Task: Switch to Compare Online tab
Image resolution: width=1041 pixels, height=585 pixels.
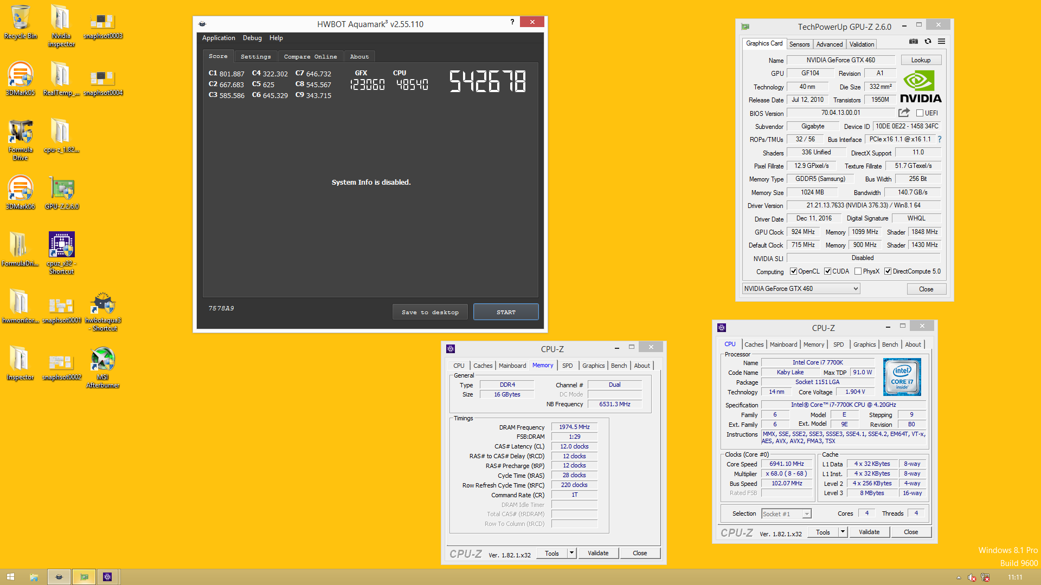Action: tap(310, 56)
